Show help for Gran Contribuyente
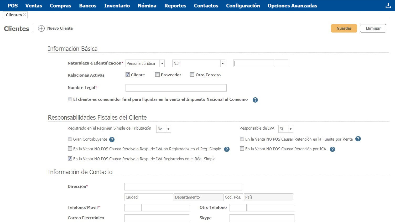This screenshot has width=395, height=224. (112, 140)
